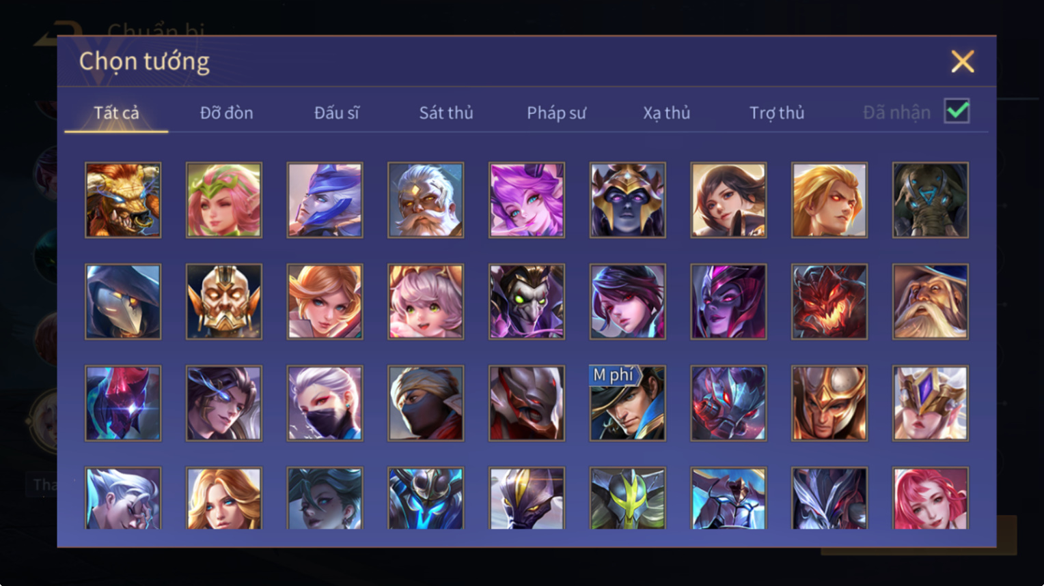Pick the blonde hero with red eyes
This screenshot has width=1044, height=586.
829,200
